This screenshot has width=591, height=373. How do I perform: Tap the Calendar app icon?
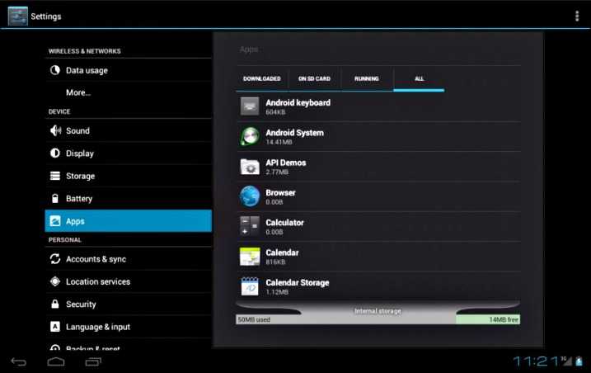coord(250,257)
